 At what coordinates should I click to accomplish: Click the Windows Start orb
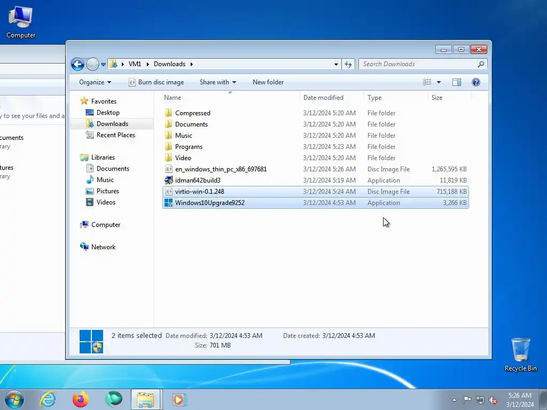14,399
